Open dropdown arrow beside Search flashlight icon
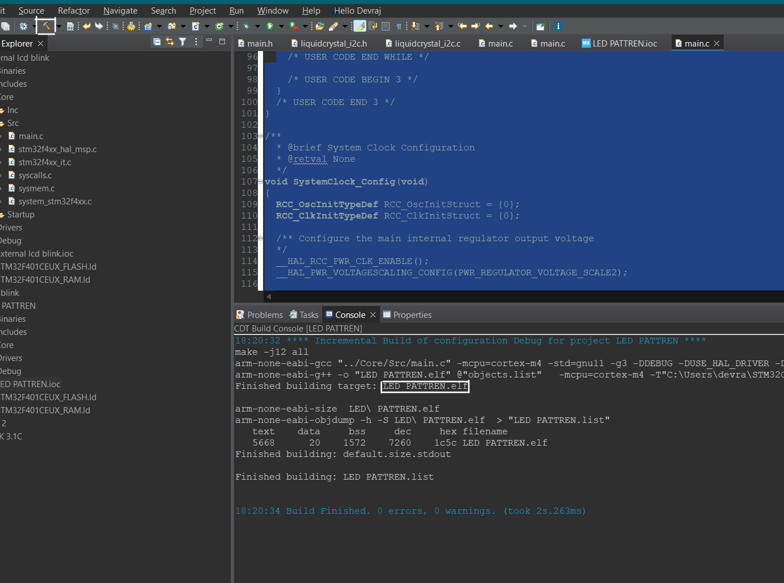The height and width of the screenshot is (583, 784). click(x=345, y=26)
